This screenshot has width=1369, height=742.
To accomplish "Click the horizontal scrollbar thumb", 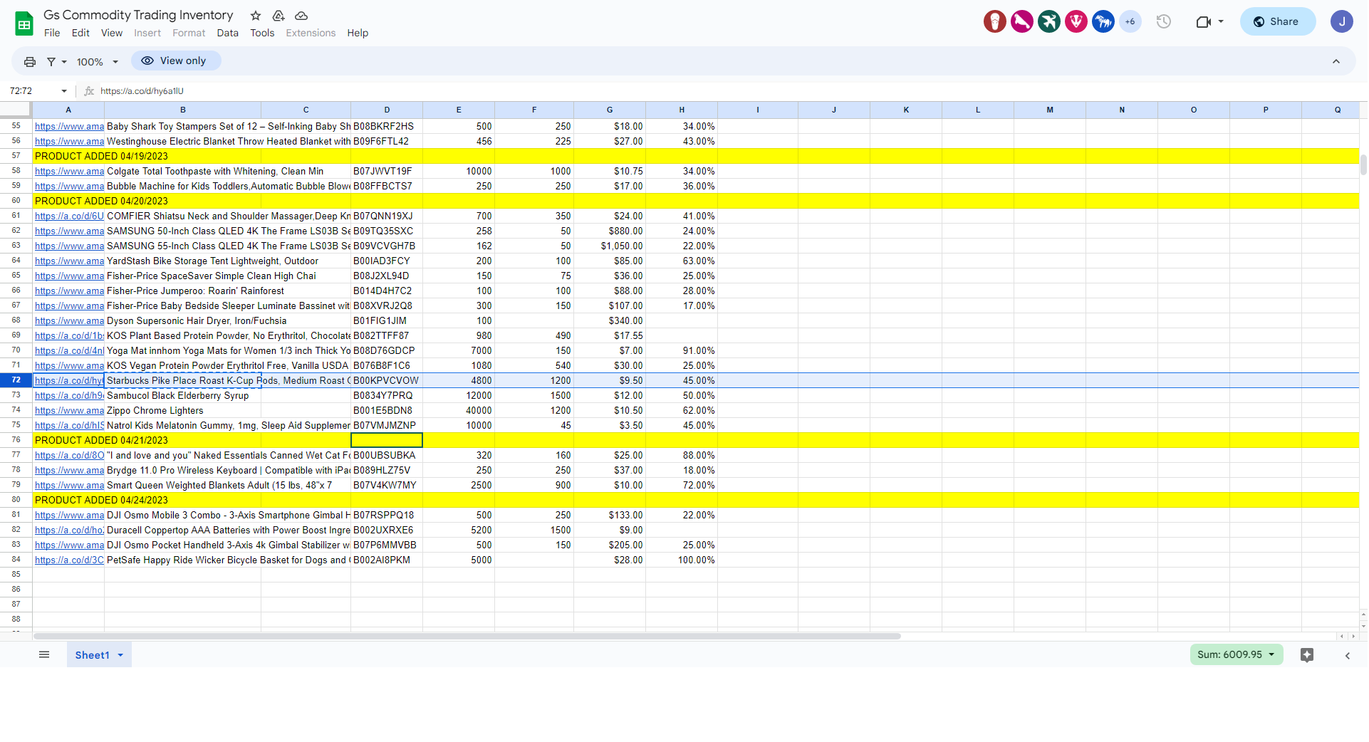I will pos(467,636).
